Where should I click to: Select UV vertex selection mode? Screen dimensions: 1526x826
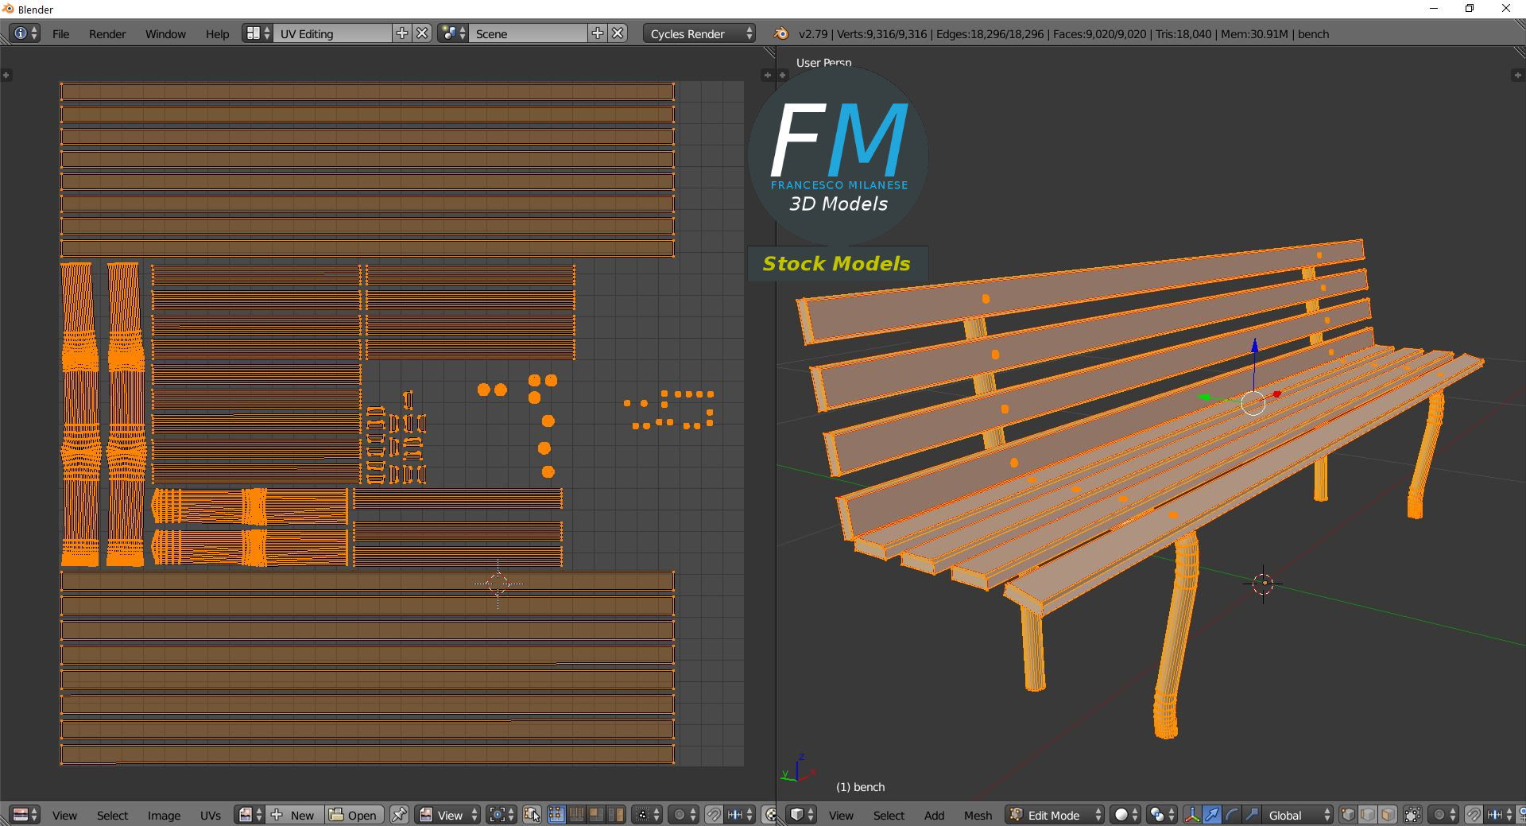556,816
